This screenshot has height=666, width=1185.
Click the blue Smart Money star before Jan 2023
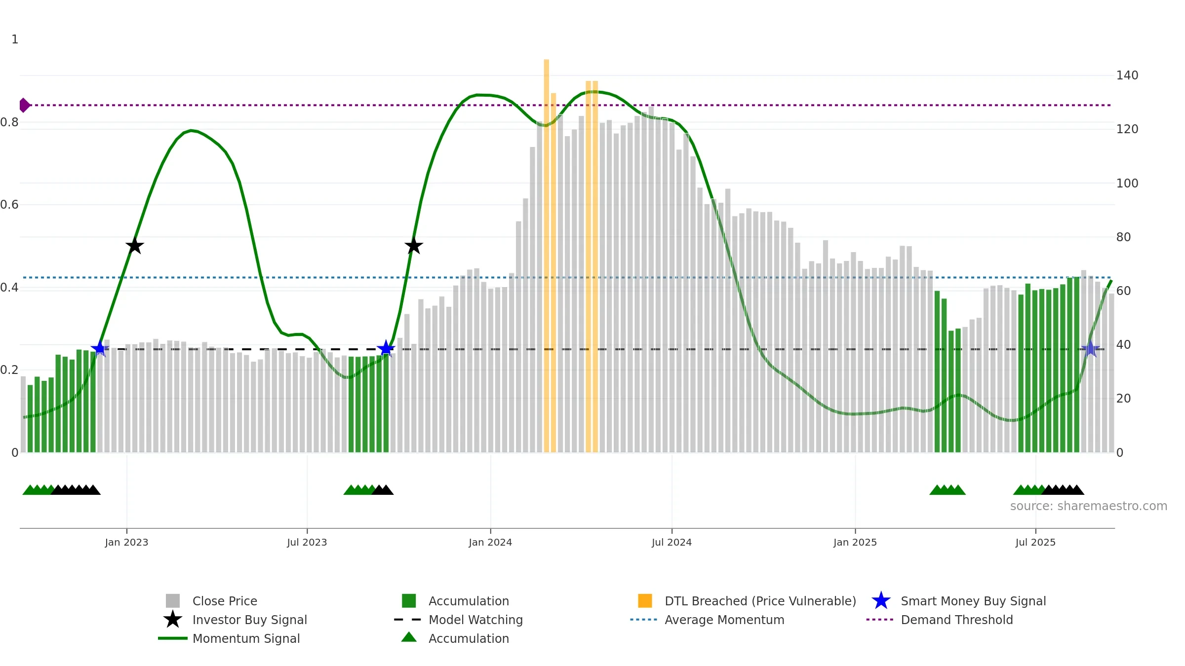click(x=100, y=349)
